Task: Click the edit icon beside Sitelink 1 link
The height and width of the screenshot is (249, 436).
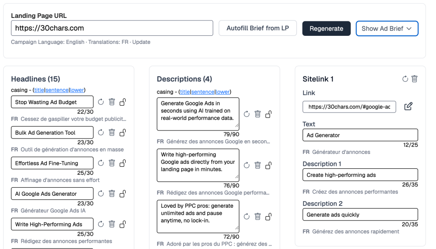Action: click(408, 106)
